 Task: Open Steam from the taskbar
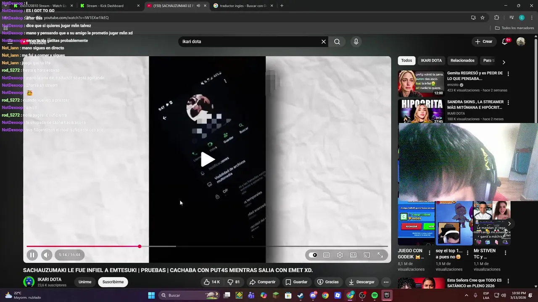click(x=300, y=295)
